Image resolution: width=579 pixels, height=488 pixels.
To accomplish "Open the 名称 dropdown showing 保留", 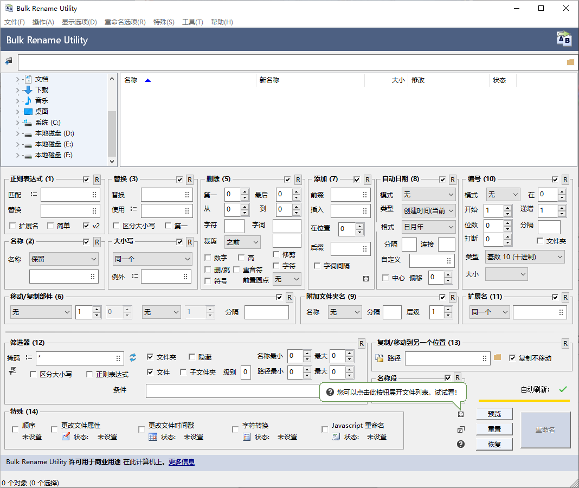I will click(63, 259).
